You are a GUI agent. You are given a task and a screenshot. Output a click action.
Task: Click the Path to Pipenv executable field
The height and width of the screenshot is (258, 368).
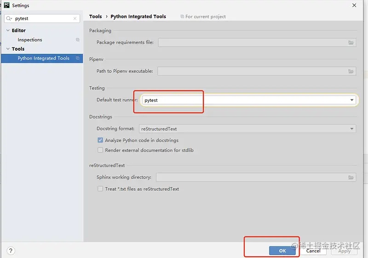pos(257,71)
